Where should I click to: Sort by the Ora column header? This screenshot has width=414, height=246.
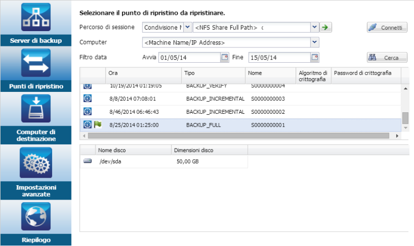point(143,76)
